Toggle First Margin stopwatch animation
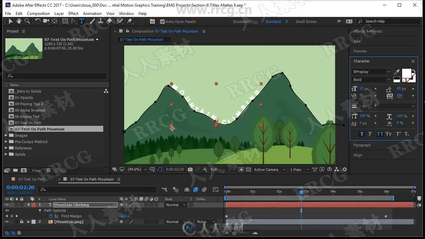This screenshot has height=239, width=425. coord(51,216)
